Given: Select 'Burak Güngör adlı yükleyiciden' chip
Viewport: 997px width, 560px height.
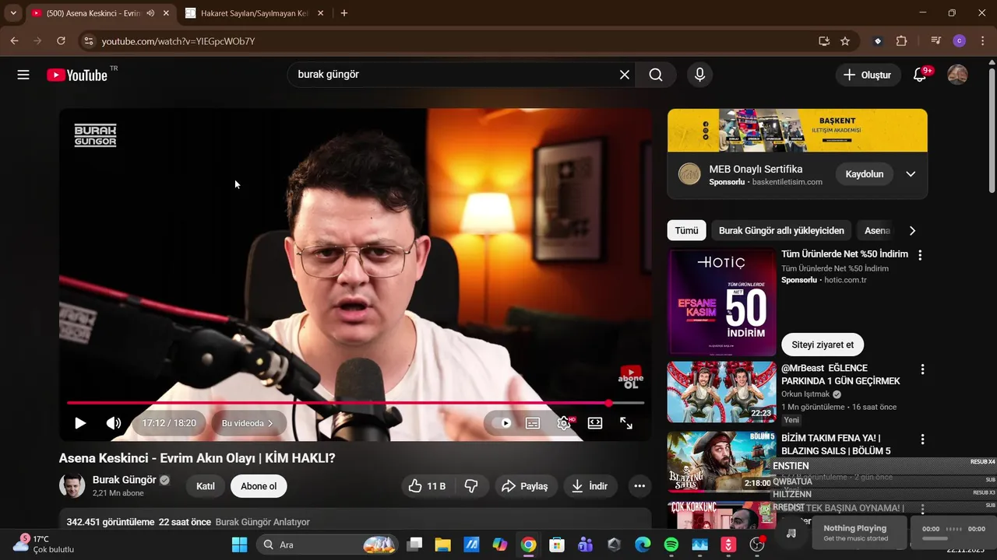Looking at the screenshot, I should (781, 230).
